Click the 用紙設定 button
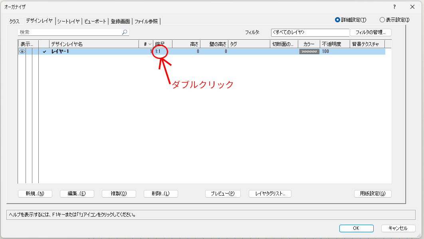The width and height of the screenshot is (424, 239). point(372,194)
